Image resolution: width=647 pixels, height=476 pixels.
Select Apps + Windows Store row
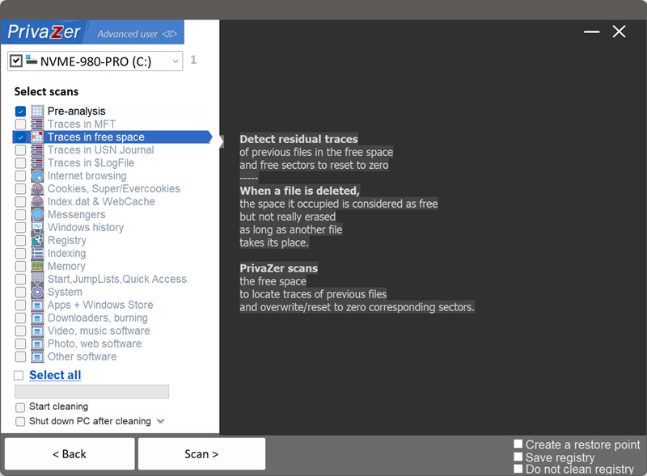tap(112, 305)
